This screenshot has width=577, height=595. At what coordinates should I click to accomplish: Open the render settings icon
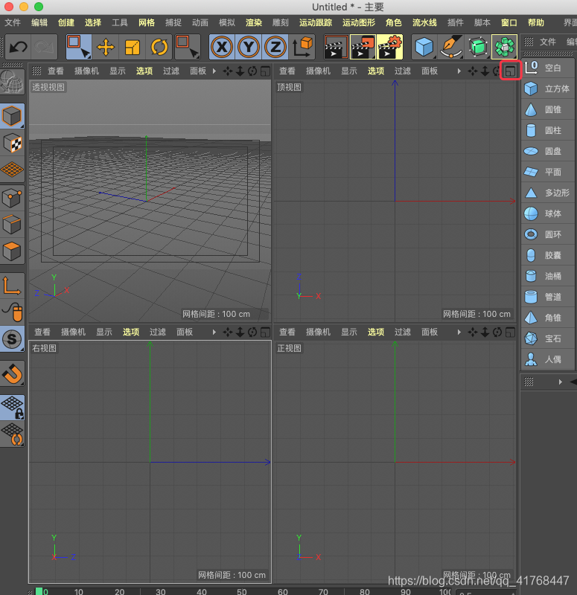(390, 47)
